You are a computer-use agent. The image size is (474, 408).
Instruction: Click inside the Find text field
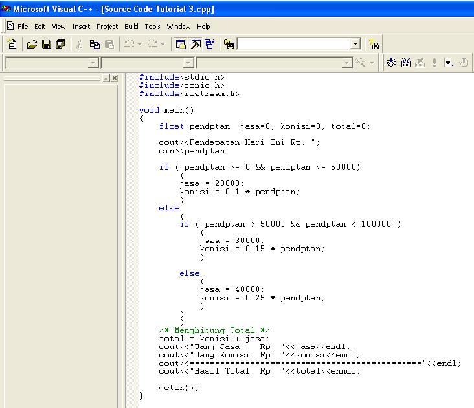[x=294, y=44]
